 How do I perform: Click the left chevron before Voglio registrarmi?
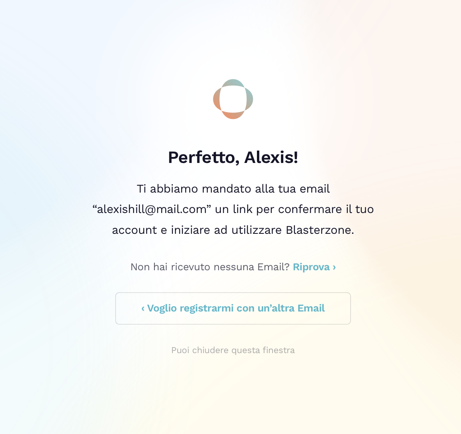pyautogui.click(x=143, y=308)
